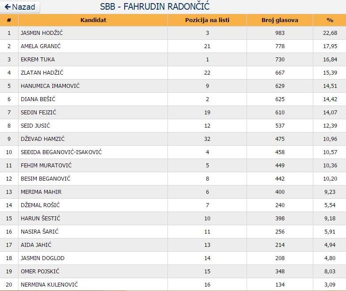Image resolution: width=346 pixels, height=291 pixels.
Task: Click MERIMA MAHIR candidate name
Action: click(41, 192)
